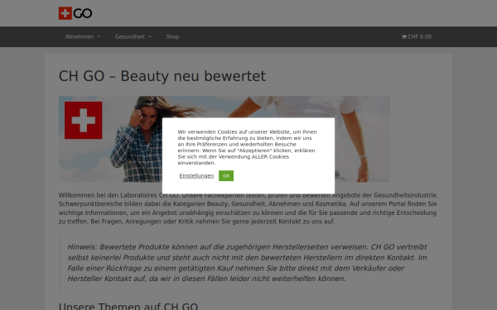Accept cookies with the OK button
Image resolution: width=497 pixels, height=310 pixels.
point(226,176)
